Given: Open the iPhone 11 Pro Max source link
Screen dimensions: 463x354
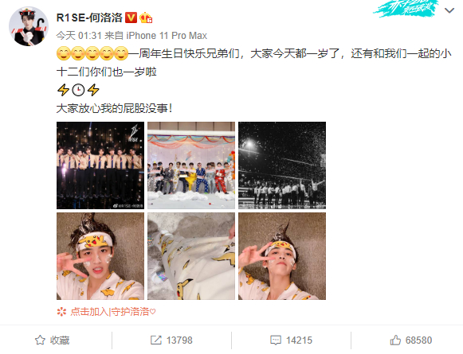Looking at the screenshot, I should pos(167,36).
